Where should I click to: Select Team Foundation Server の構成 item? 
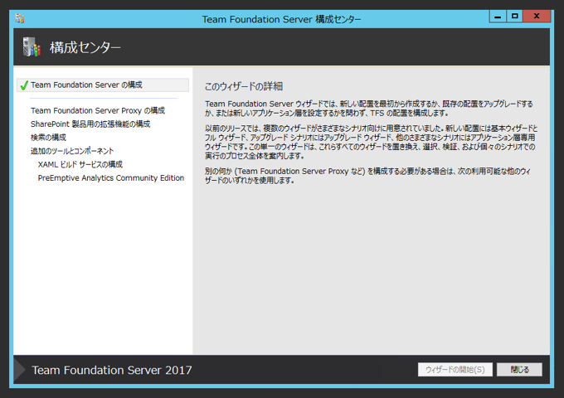click(103, 85)
